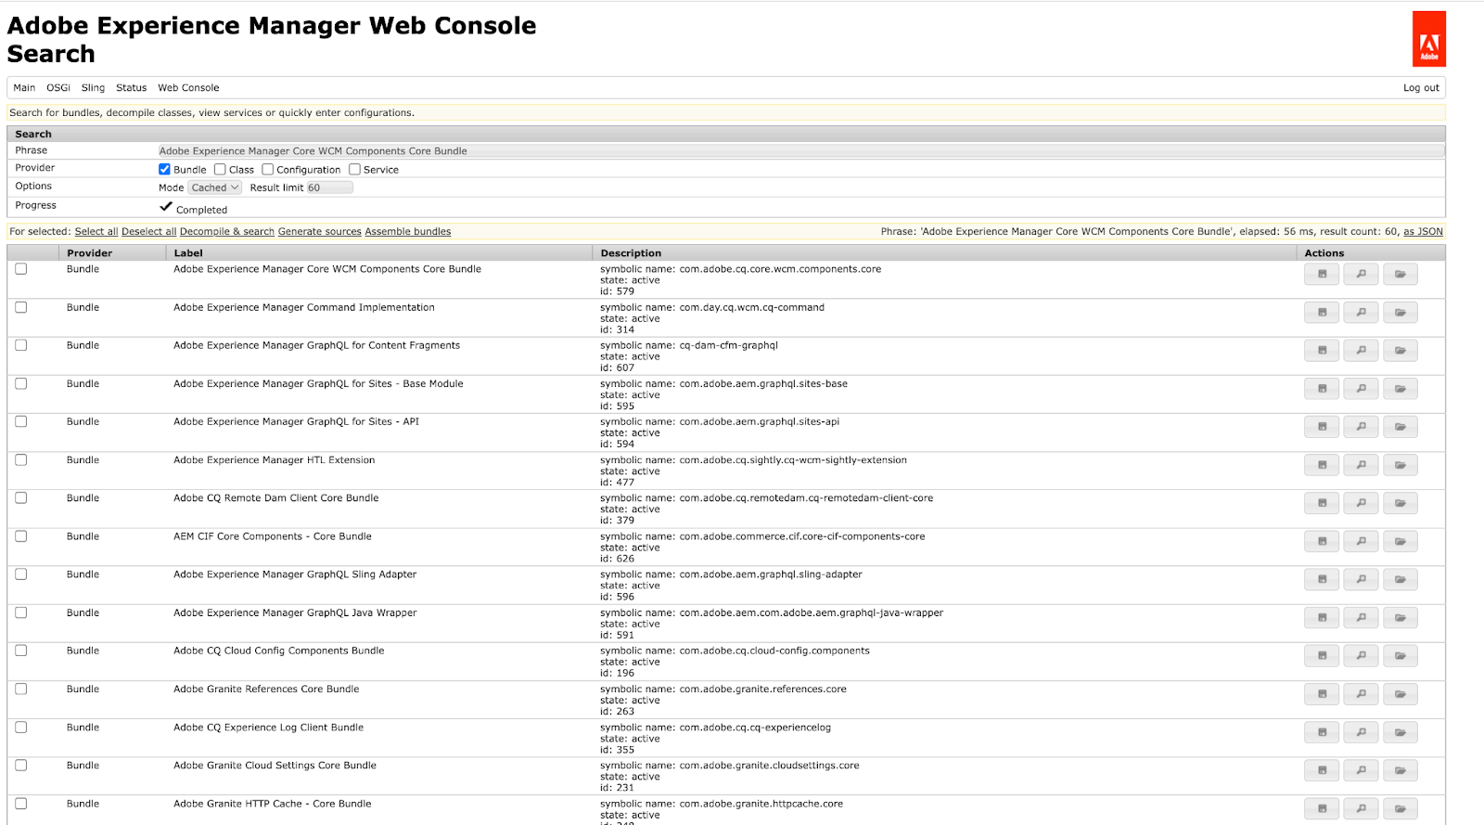The width and height of the screenshot is (1484, 825).
Task: Focus the Phrase search input field
Action: (x=800, y=150)
